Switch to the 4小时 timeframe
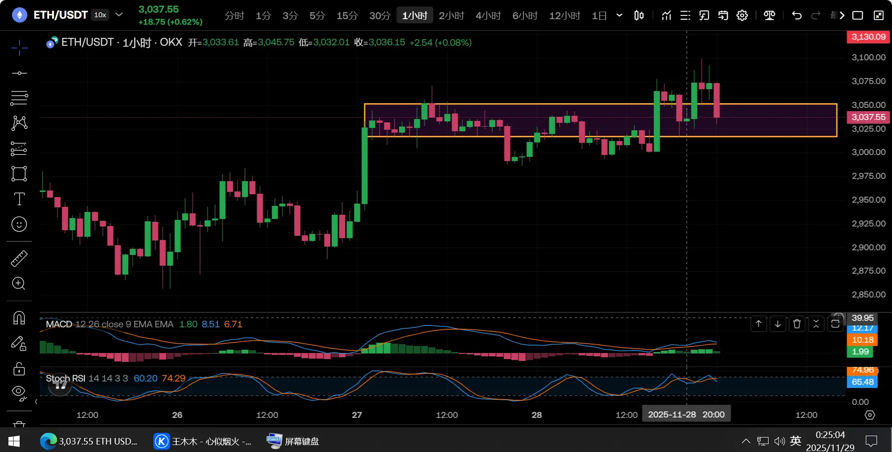Screen dimensions: 892x452 [489, 16]
